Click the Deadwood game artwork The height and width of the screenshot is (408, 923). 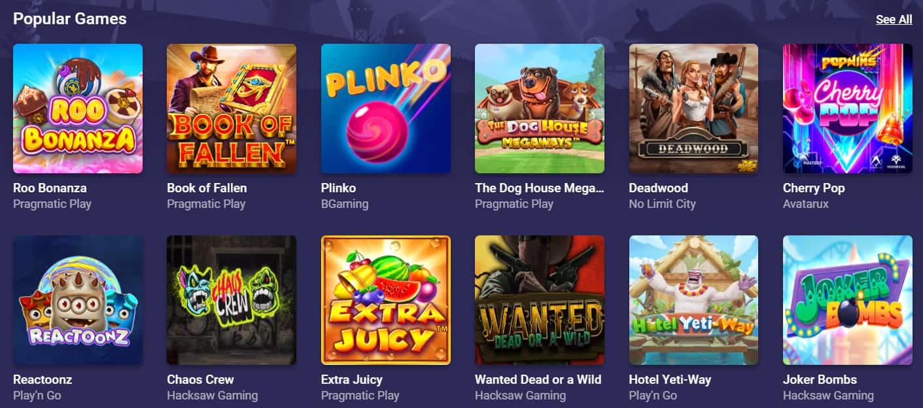pyautogui.click(x=693, y=109)
